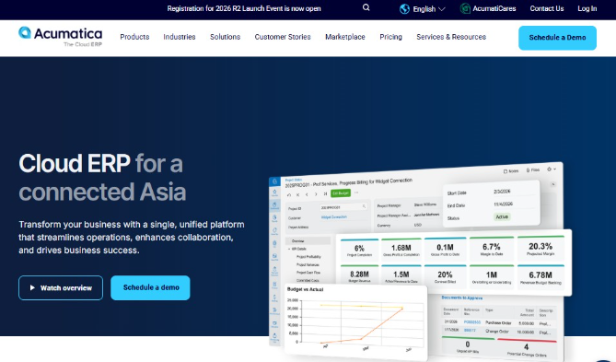Open the search magnifier in top bar
Viewport: 616px width, 362px height.
pos(366,7)
